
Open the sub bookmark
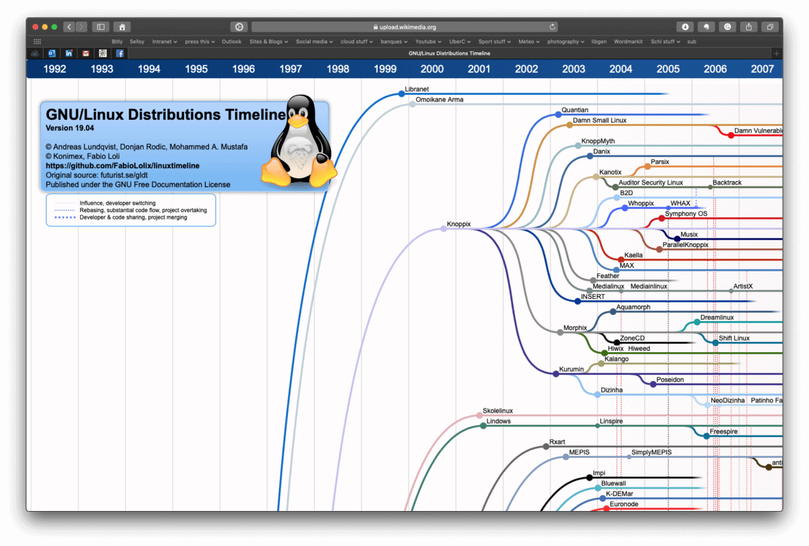[x=692, y=42]
